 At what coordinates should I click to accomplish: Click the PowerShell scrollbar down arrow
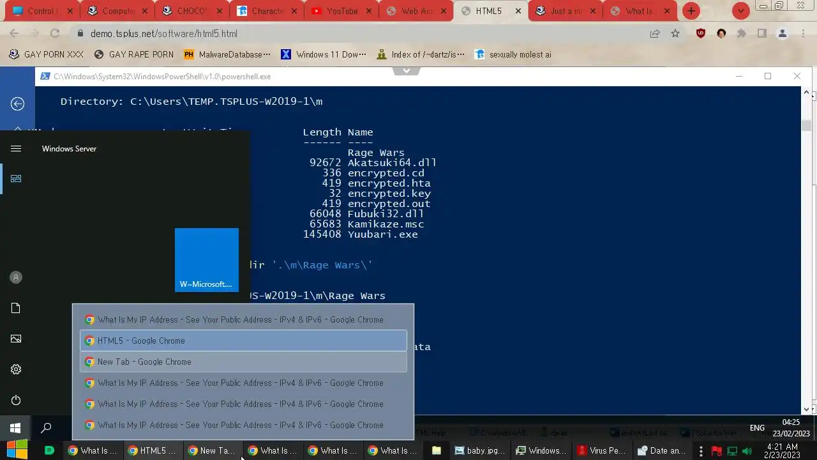pyautogui.click(x=806, y=409)
